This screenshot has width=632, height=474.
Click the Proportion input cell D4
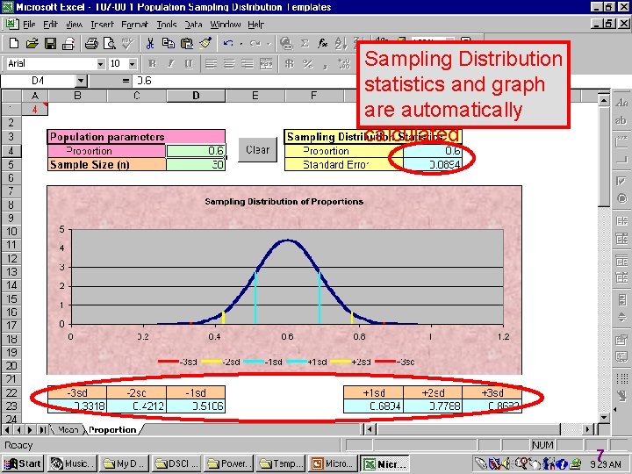coord(196,151)
